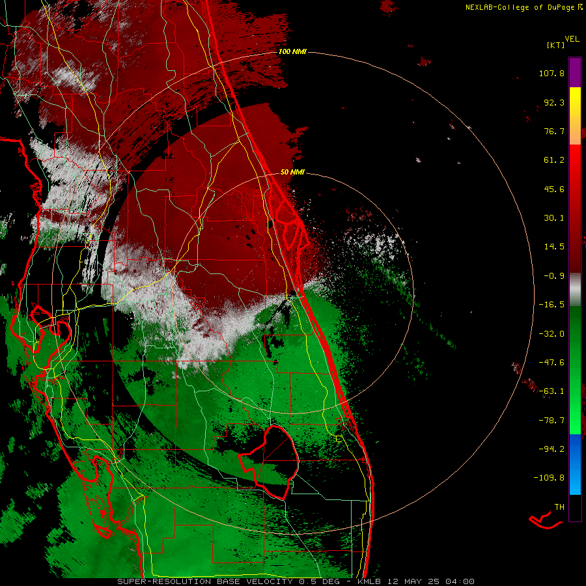
Task: Click the 30.1 velocity scale value
Action: click(x=554, y=217)
